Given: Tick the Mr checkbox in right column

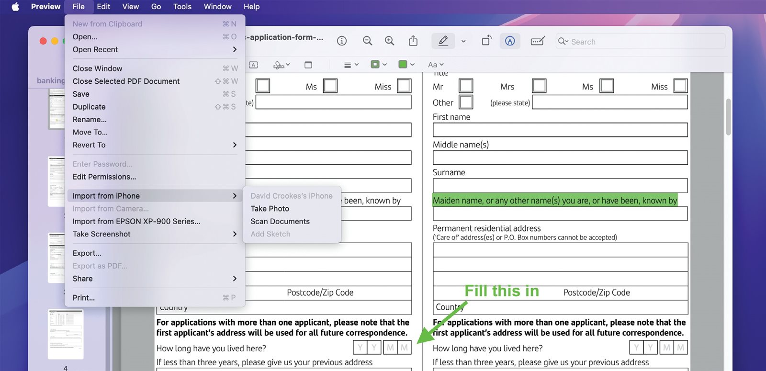Looking at the screenshot, I should tap(466, 86).
